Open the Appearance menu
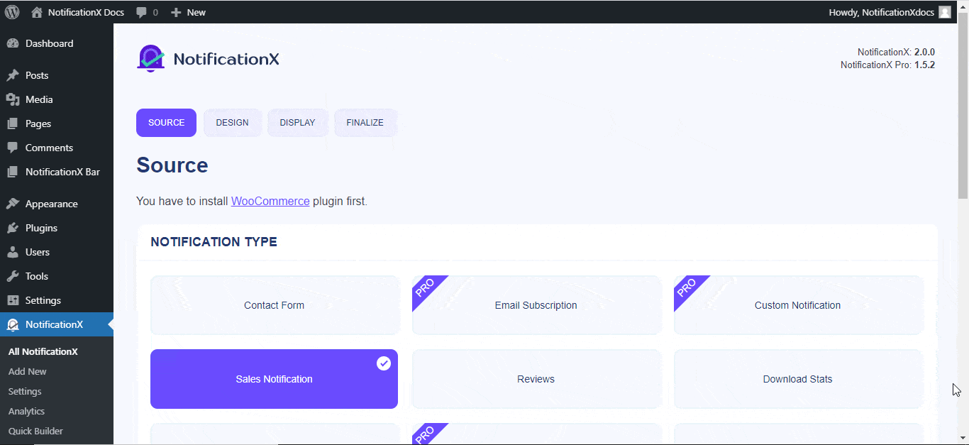 pyautogui.click(x=57, y=204)
